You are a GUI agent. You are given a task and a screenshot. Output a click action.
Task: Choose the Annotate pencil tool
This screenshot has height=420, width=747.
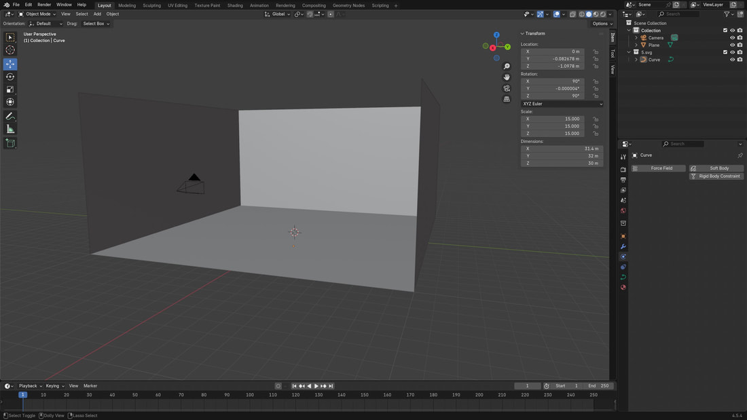pyautogui.click(x=10, y=117)
